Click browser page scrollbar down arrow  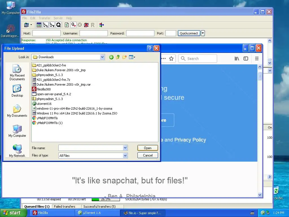[x=260, y=195]
